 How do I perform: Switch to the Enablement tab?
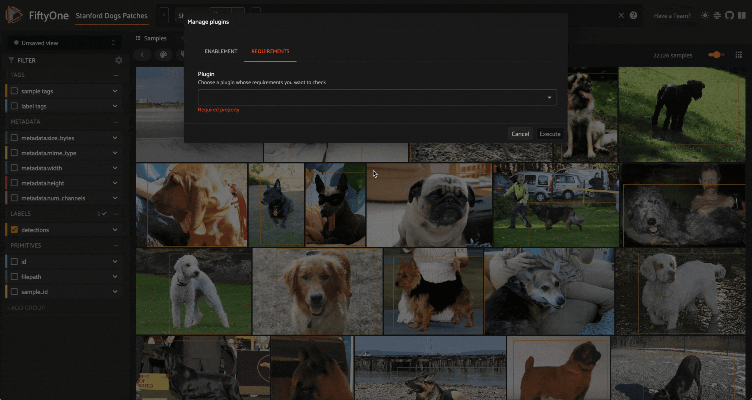click(x=221, y=51)
